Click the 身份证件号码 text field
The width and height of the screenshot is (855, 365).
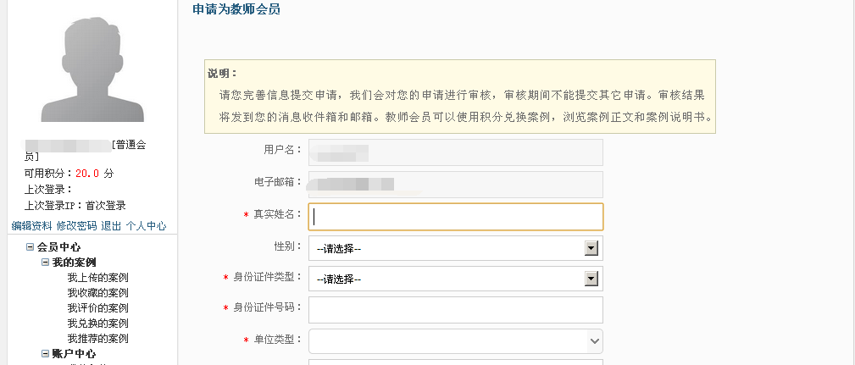455,310
